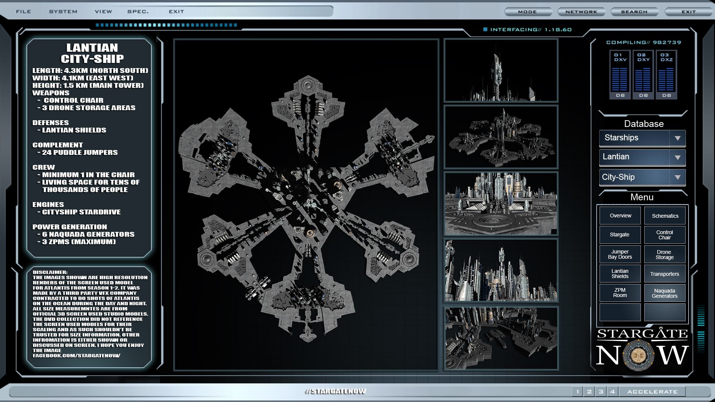Open the Lantian Shields tile
The width and height of the screenshot is (715, 402).
pyautogui.click(x=620, y=274)
